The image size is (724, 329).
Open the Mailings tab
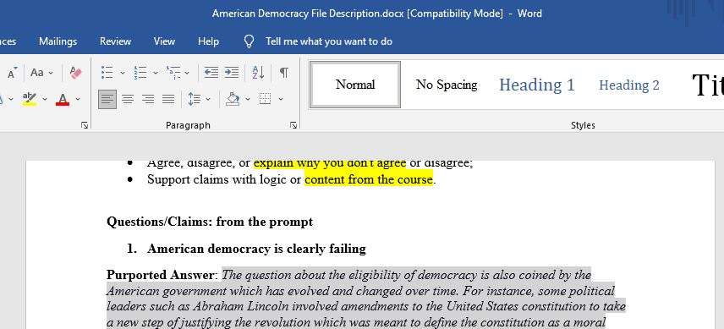click(x=58, y=41)
